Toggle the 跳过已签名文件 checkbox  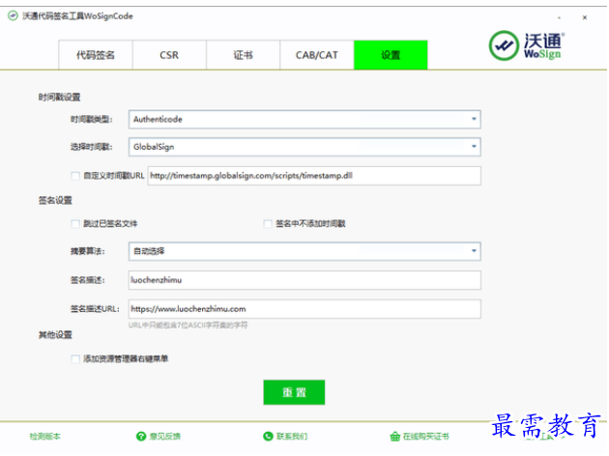coord(75,224)
